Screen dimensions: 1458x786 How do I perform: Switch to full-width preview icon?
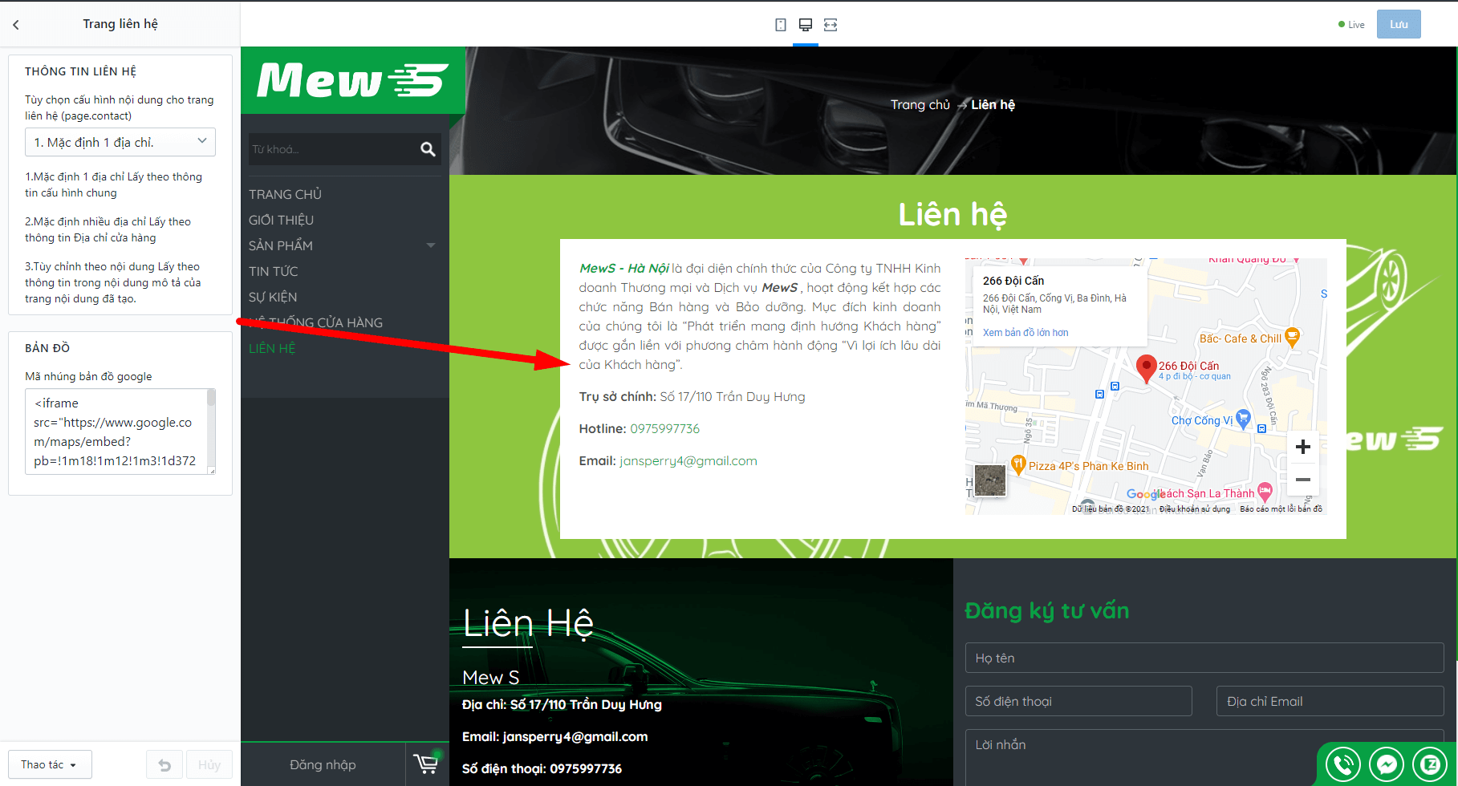pos(831,25)
